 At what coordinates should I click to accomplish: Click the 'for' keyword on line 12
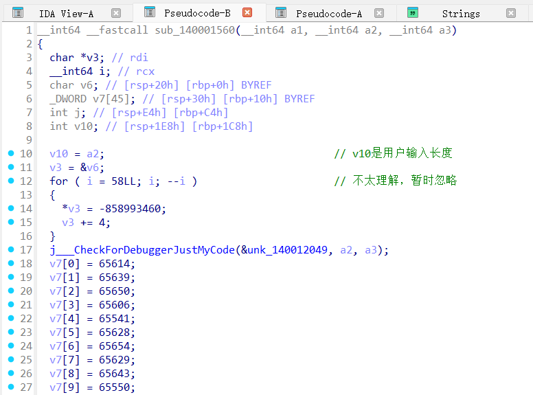pyautogui.click(x=59, y=181)
